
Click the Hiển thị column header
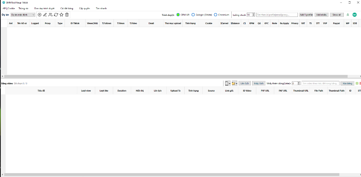tap(140, 90)
